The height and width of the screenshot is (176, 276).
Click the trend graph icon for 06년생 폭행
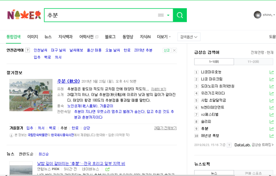coord(272,136)
